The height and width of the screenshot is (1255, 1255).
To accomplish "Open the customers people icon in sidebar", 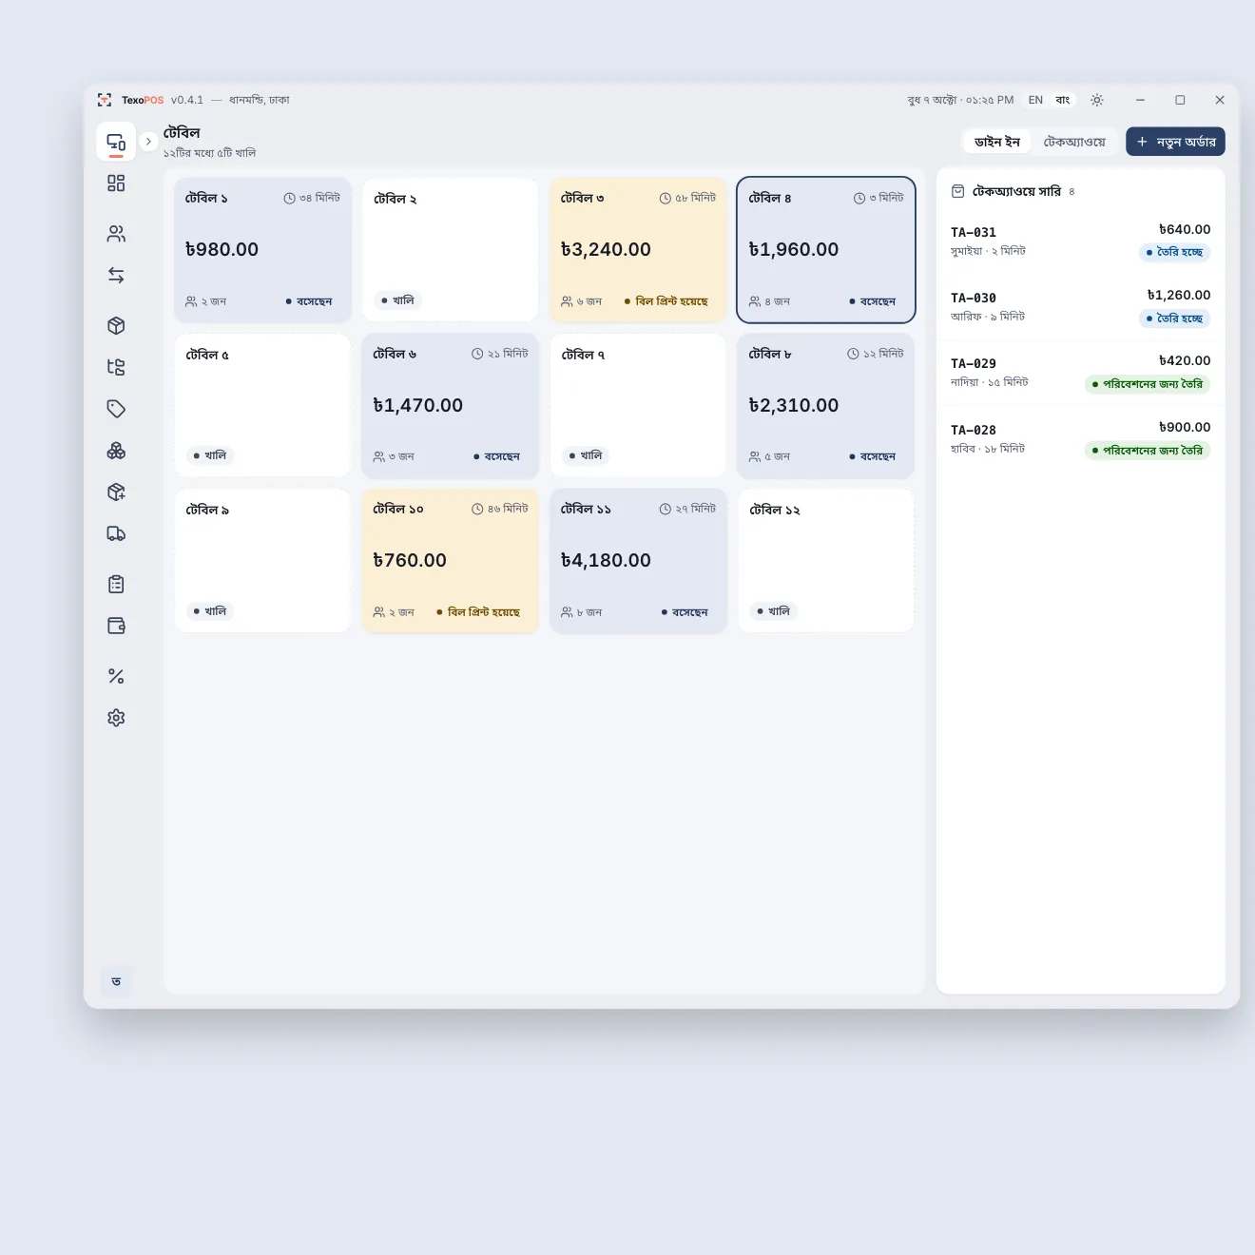I will click(116, 234).
